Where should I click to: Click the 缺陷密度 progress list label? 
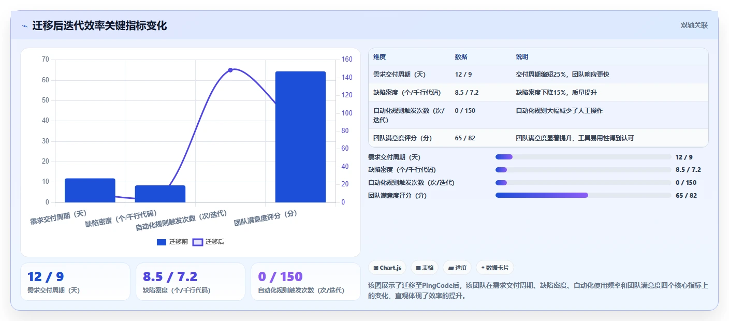(402, 170)
